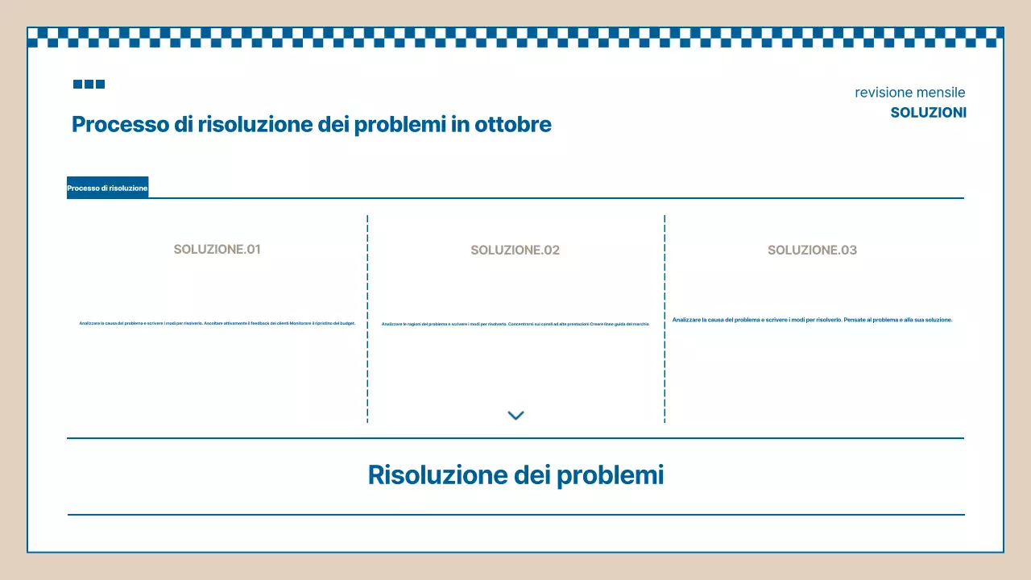Expand the chevron arrow below SOLUZIONE.02
1031x580 pixels.
(515, 415)
